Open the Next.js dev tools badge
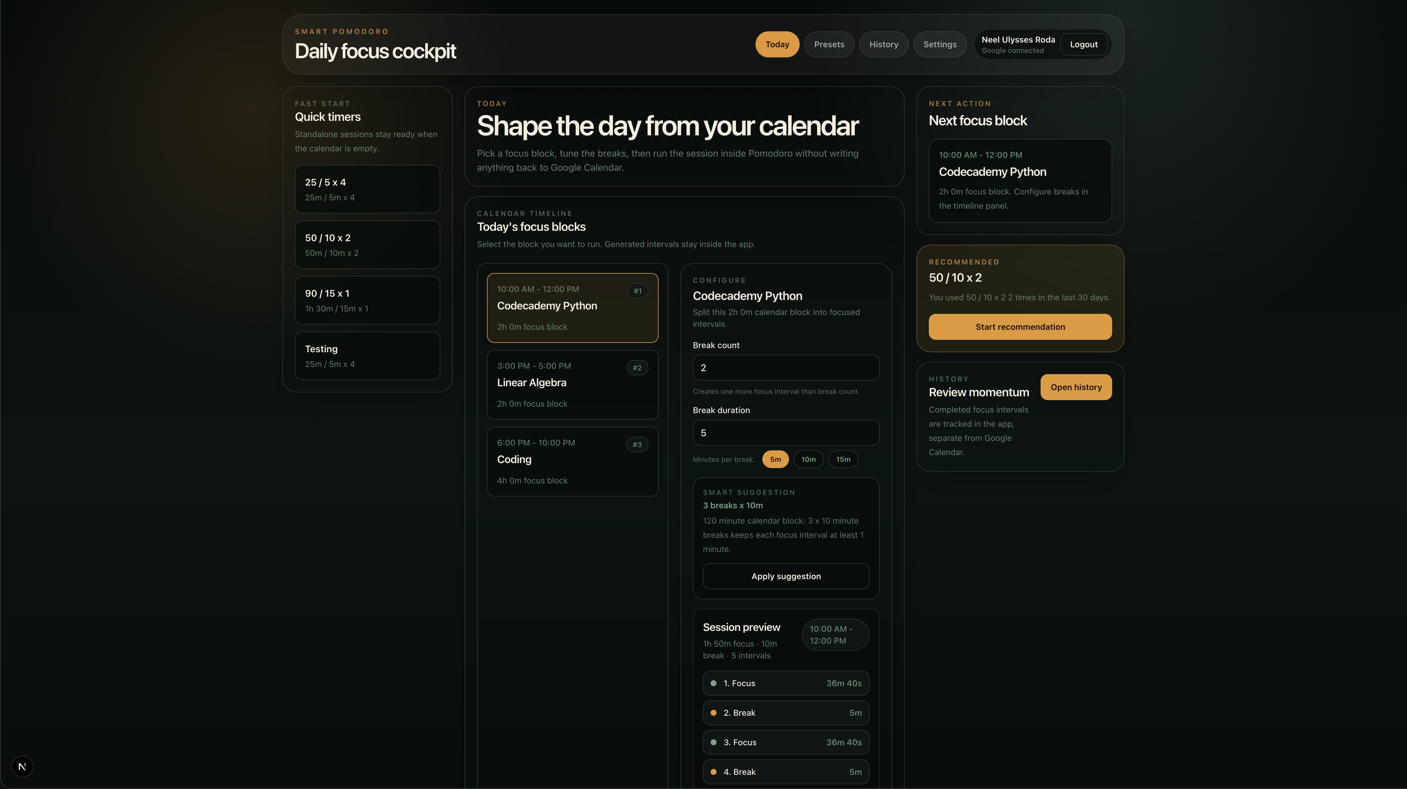This screenshot has height=789, width=1407. [22, 767]
